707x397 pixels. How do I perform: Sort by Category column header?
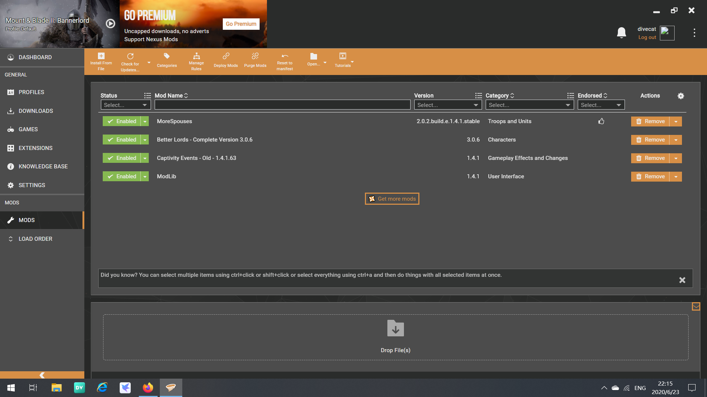coord(500,96)
